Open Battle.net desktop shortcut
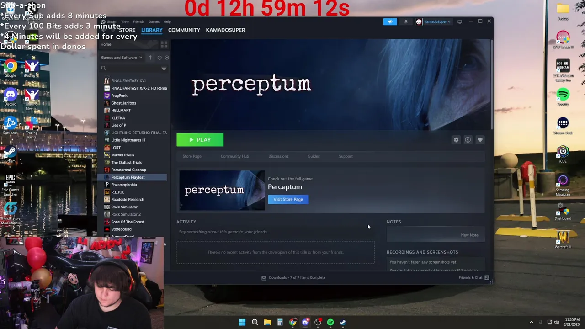The width and height of the screenshot is (585, 329). [11, 126]
